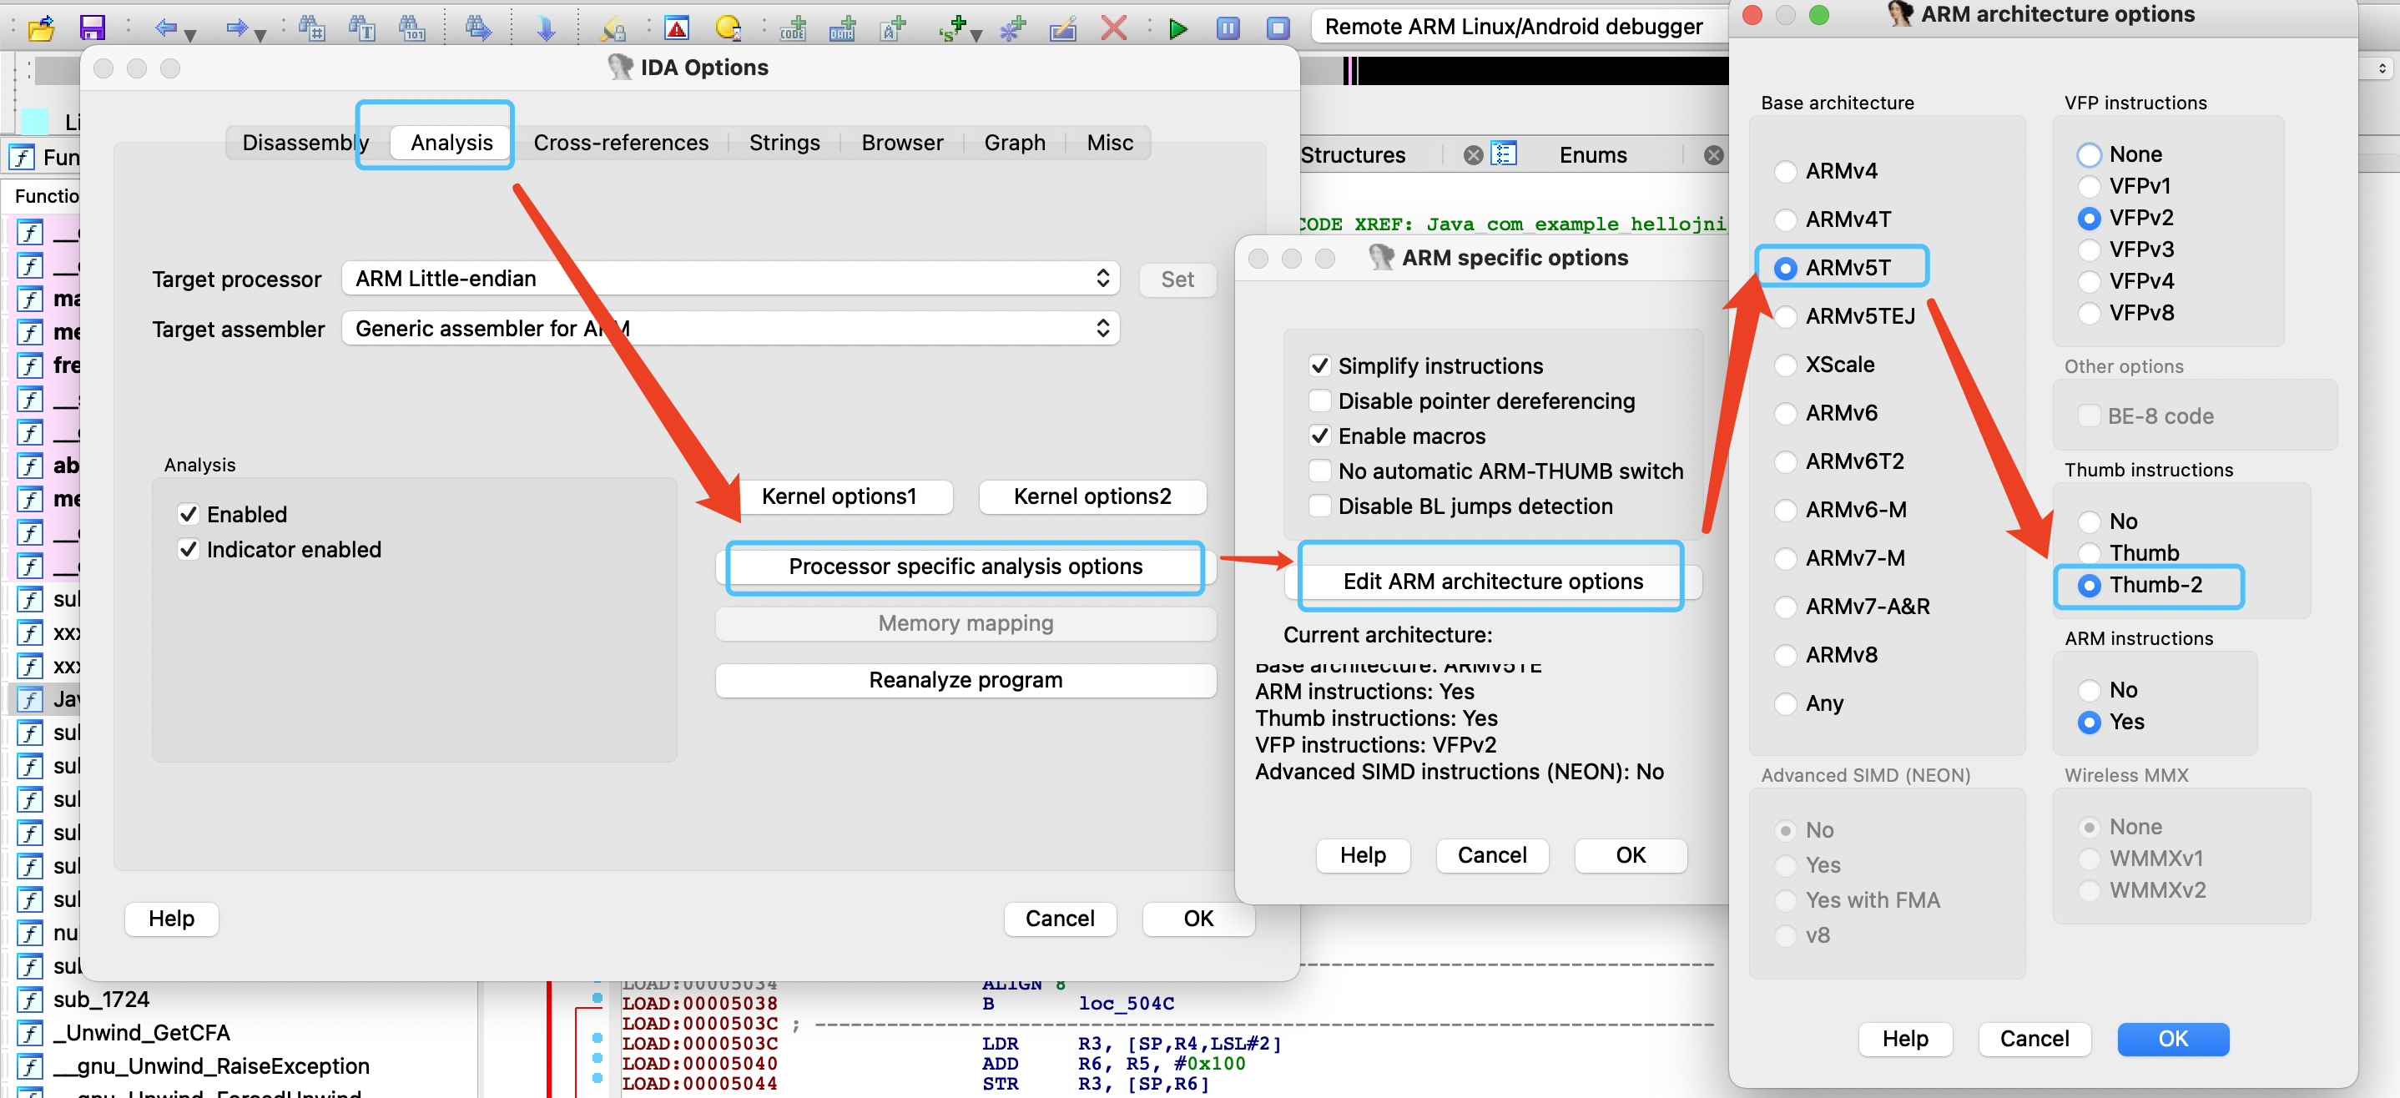
Task: Switch to the Misc tab
Action: click(1110, 143)
